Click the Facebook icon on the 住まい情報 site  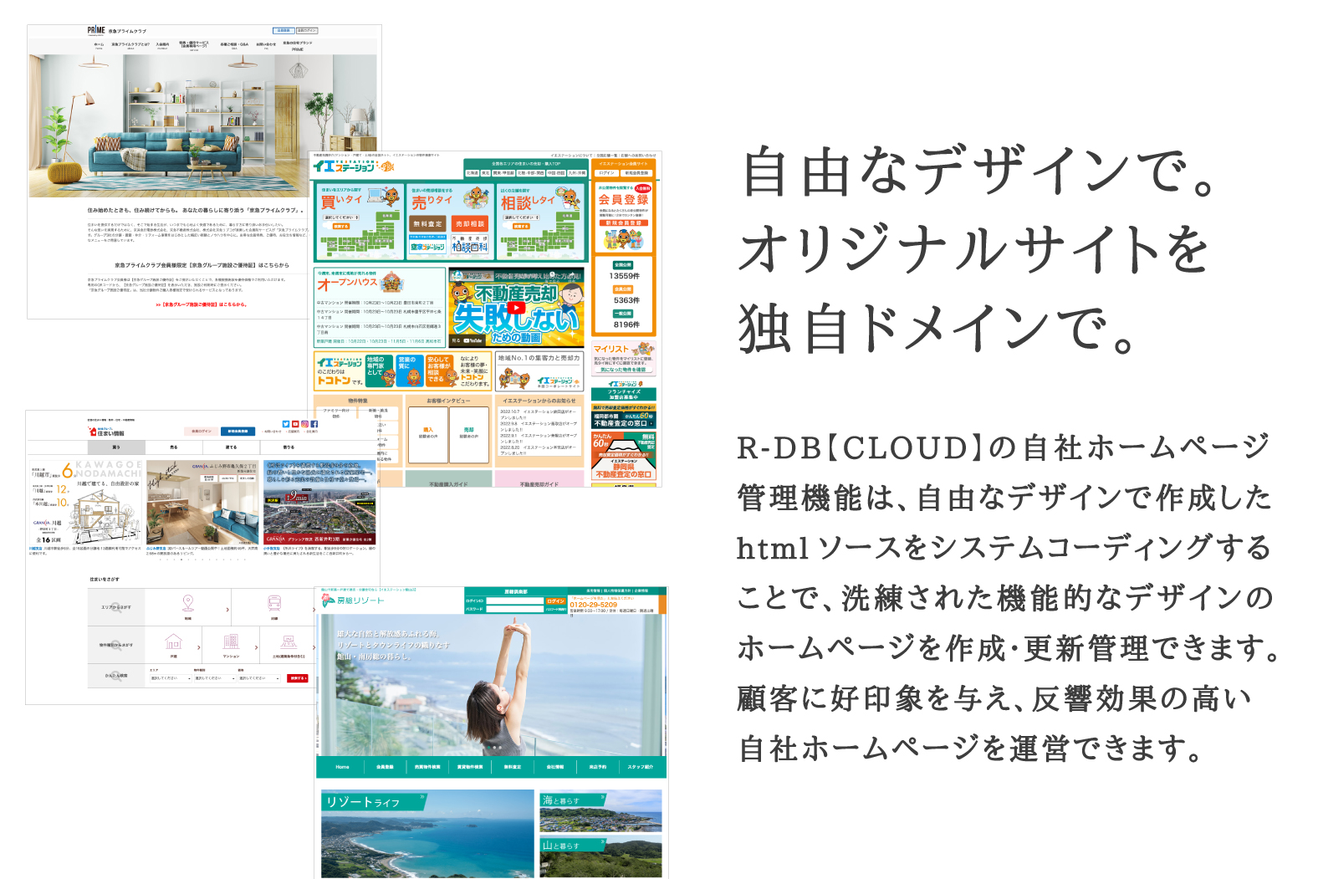[314, 424]
